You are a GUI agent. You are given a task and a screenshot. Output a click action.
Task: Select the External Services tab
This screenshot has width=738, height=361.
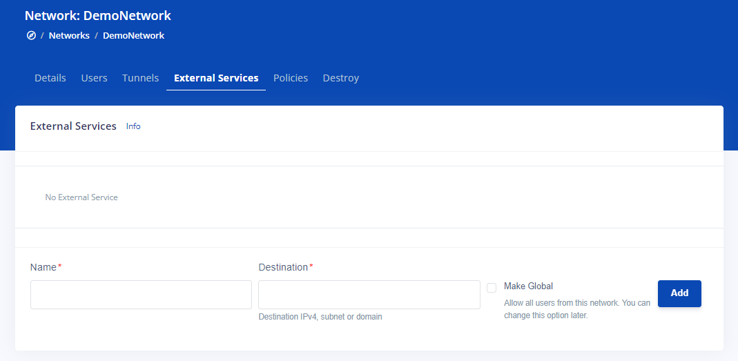point(216,78)
